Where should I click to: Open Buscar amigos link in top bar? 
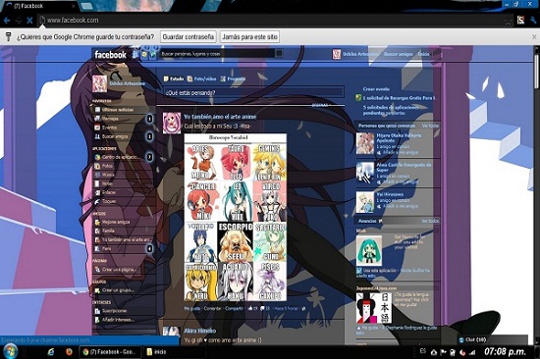click(x=398, y=54)
